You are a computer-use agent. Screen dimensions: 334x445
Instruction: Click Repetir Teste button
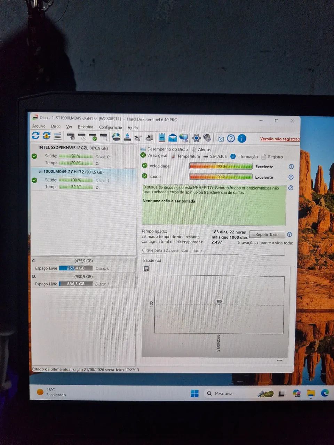point(267,235)
